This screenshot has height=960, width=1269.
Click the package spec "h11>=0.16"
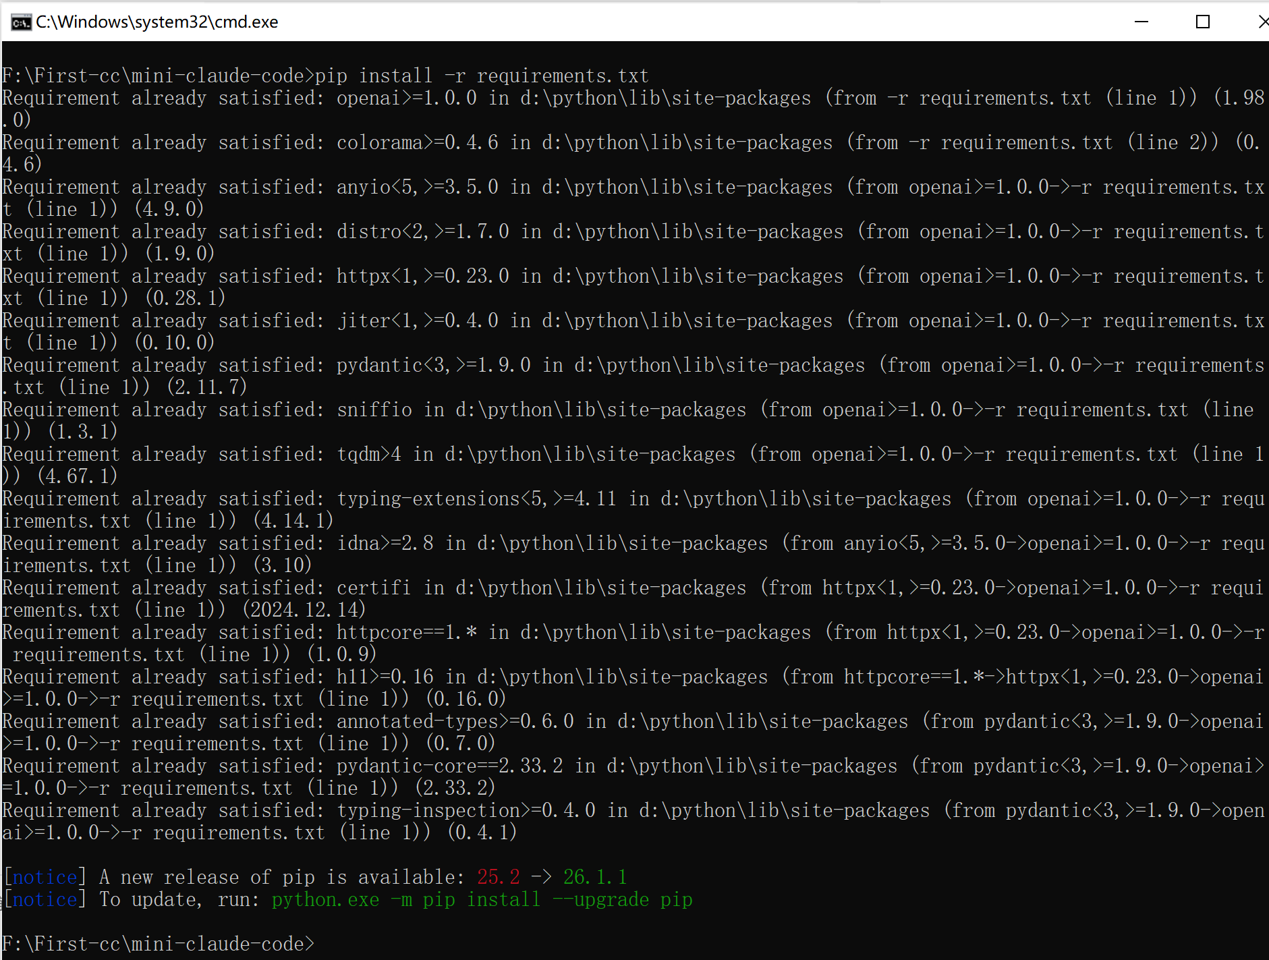[385, 677]
